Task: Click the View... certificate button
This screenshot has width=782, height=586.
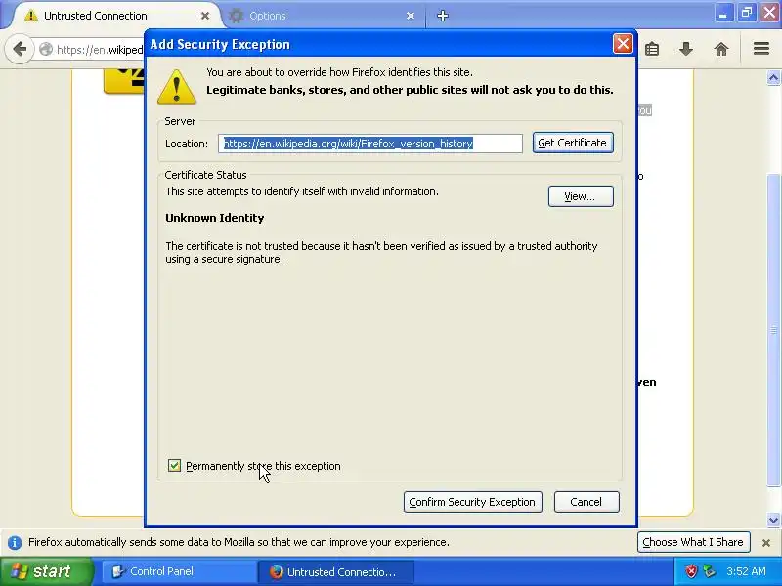Action: click(581, 196)
